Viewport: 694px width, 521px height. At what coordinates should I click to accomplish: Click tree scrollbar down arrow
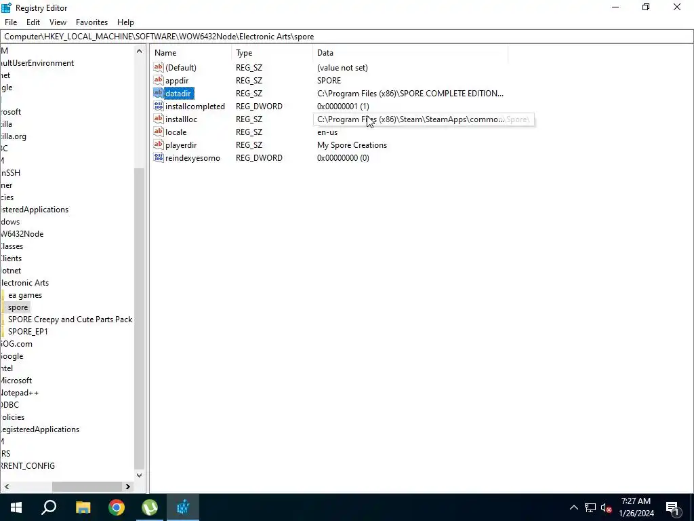tap(139, 476)
